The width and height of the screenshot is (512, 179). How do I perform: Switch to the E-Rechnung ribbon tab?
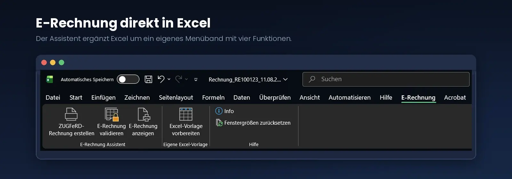coord(418,97)
